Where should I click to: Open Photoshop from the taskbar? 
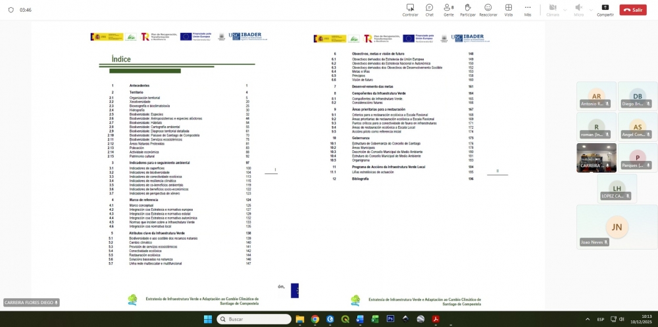390,319
